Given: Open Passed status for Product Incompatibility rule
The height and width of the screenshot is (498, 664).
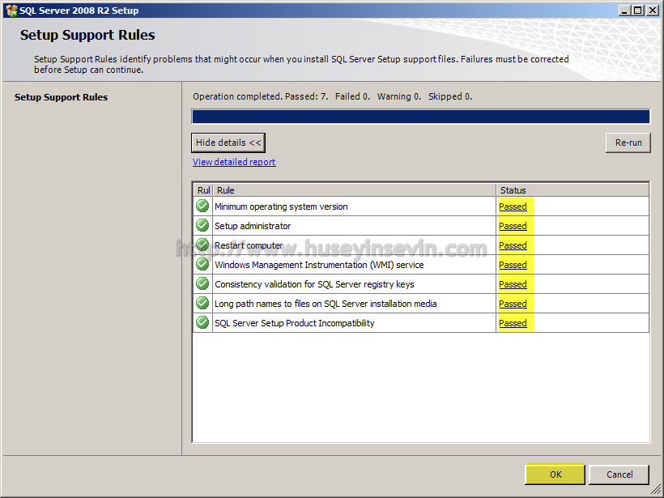Looking at the screenshot, I should click(513, 324).
